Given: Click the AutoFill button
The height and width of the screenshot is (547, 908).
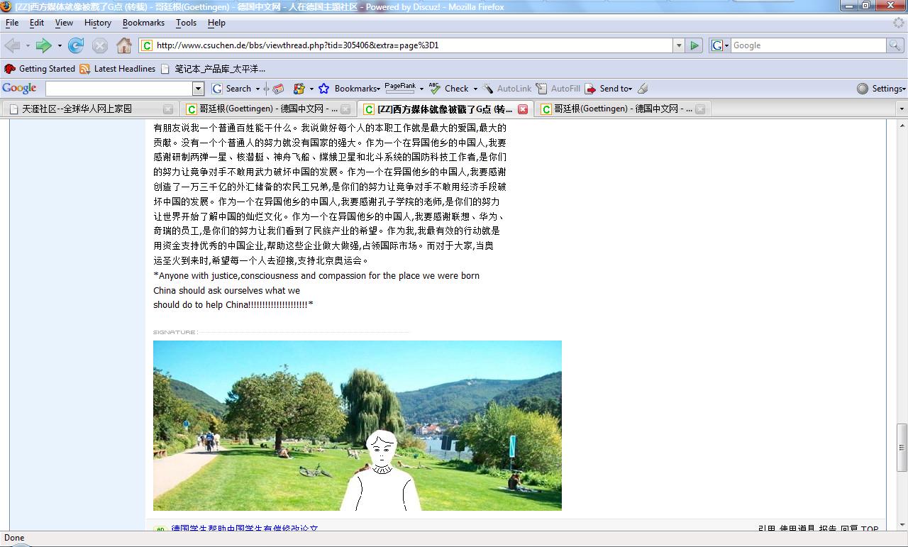Looking at the screenshot, I should click(x=558, y=89).
